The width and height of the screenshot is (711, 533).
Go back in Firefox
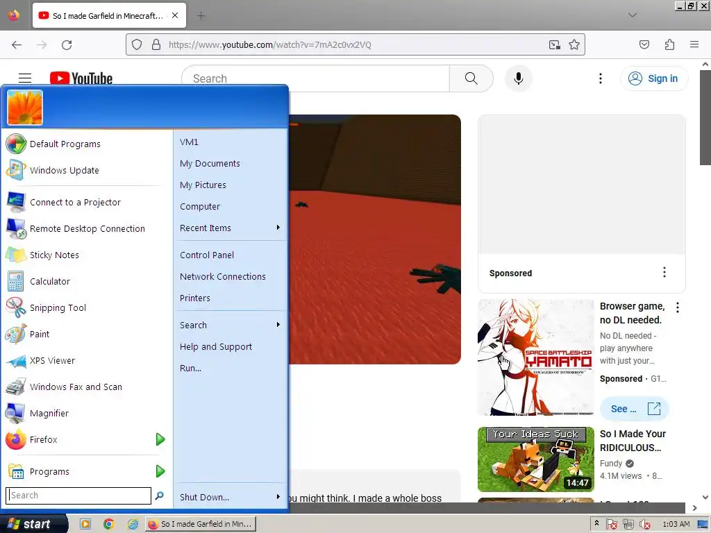17,45
